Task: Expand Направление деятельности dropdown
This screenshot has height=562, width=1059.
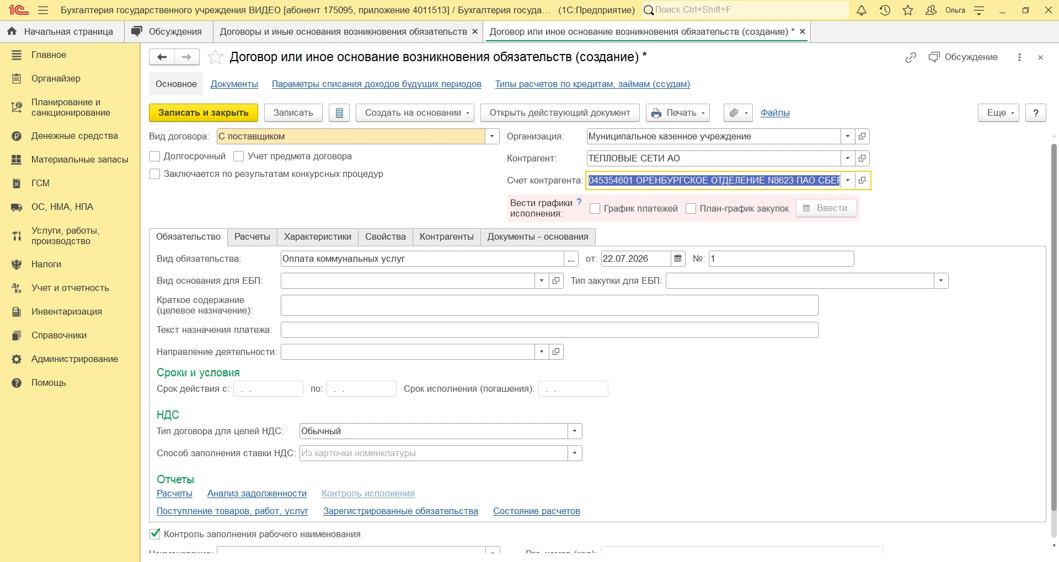Action: [542, 352]
